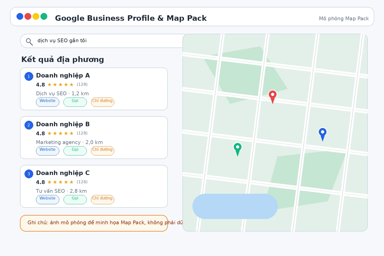Click 'Tư vấn SEO · 2,8 km' text

tap(61, 191)
